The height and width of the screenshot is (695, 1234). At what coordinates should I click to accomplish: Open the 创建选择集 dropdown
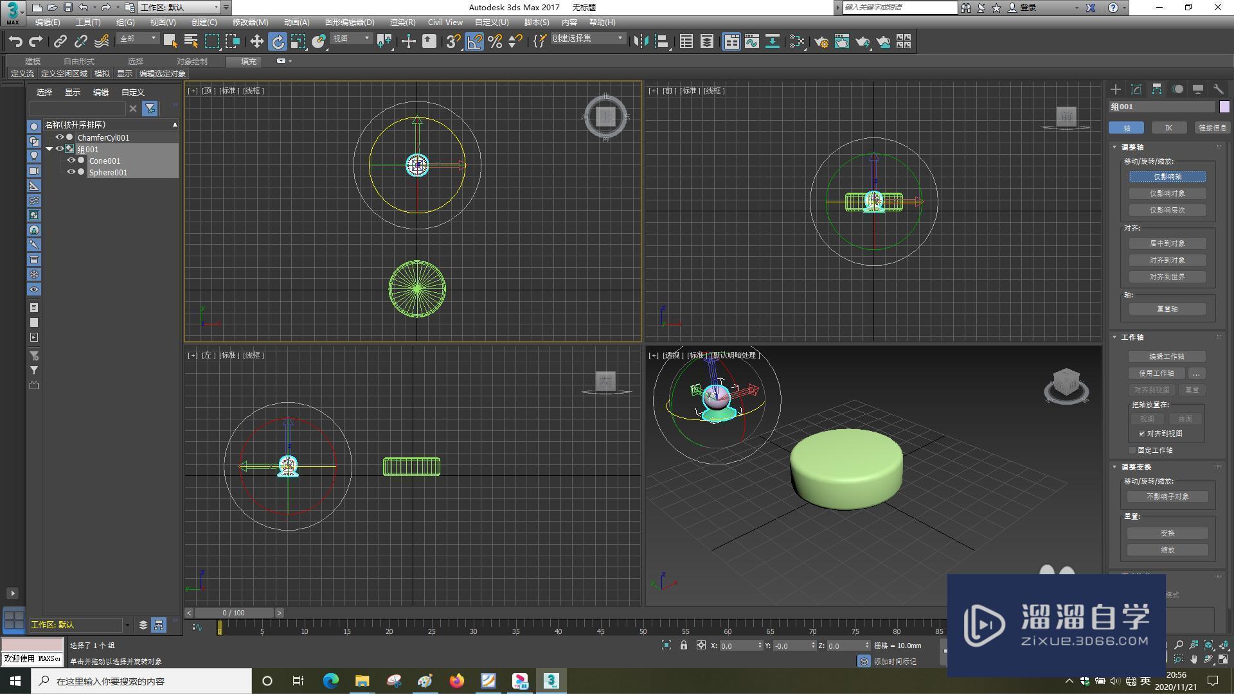coord(588,39)
